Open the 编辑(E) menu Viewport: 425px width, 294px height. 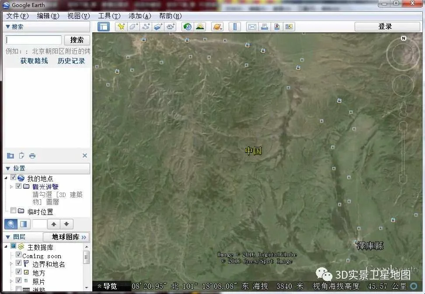(48, 16)
